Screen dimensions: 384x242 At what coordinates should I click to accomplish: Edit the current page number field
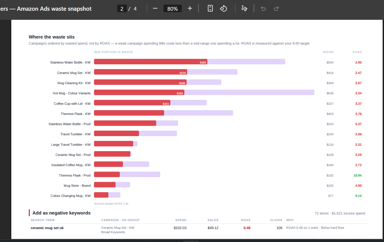point(122,9)
